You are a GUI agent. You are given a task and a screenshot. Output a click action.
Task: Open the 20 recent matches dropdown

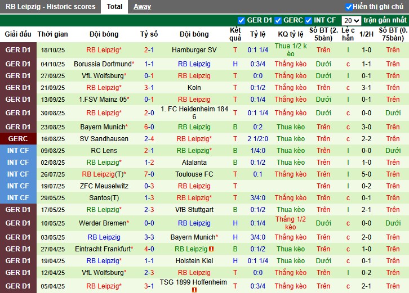tap(351, 20)
